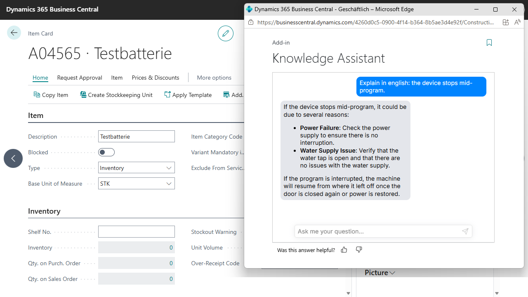Bookmark the Knowledge Assistant add-in
528x297 pixels.
[489, 42]
